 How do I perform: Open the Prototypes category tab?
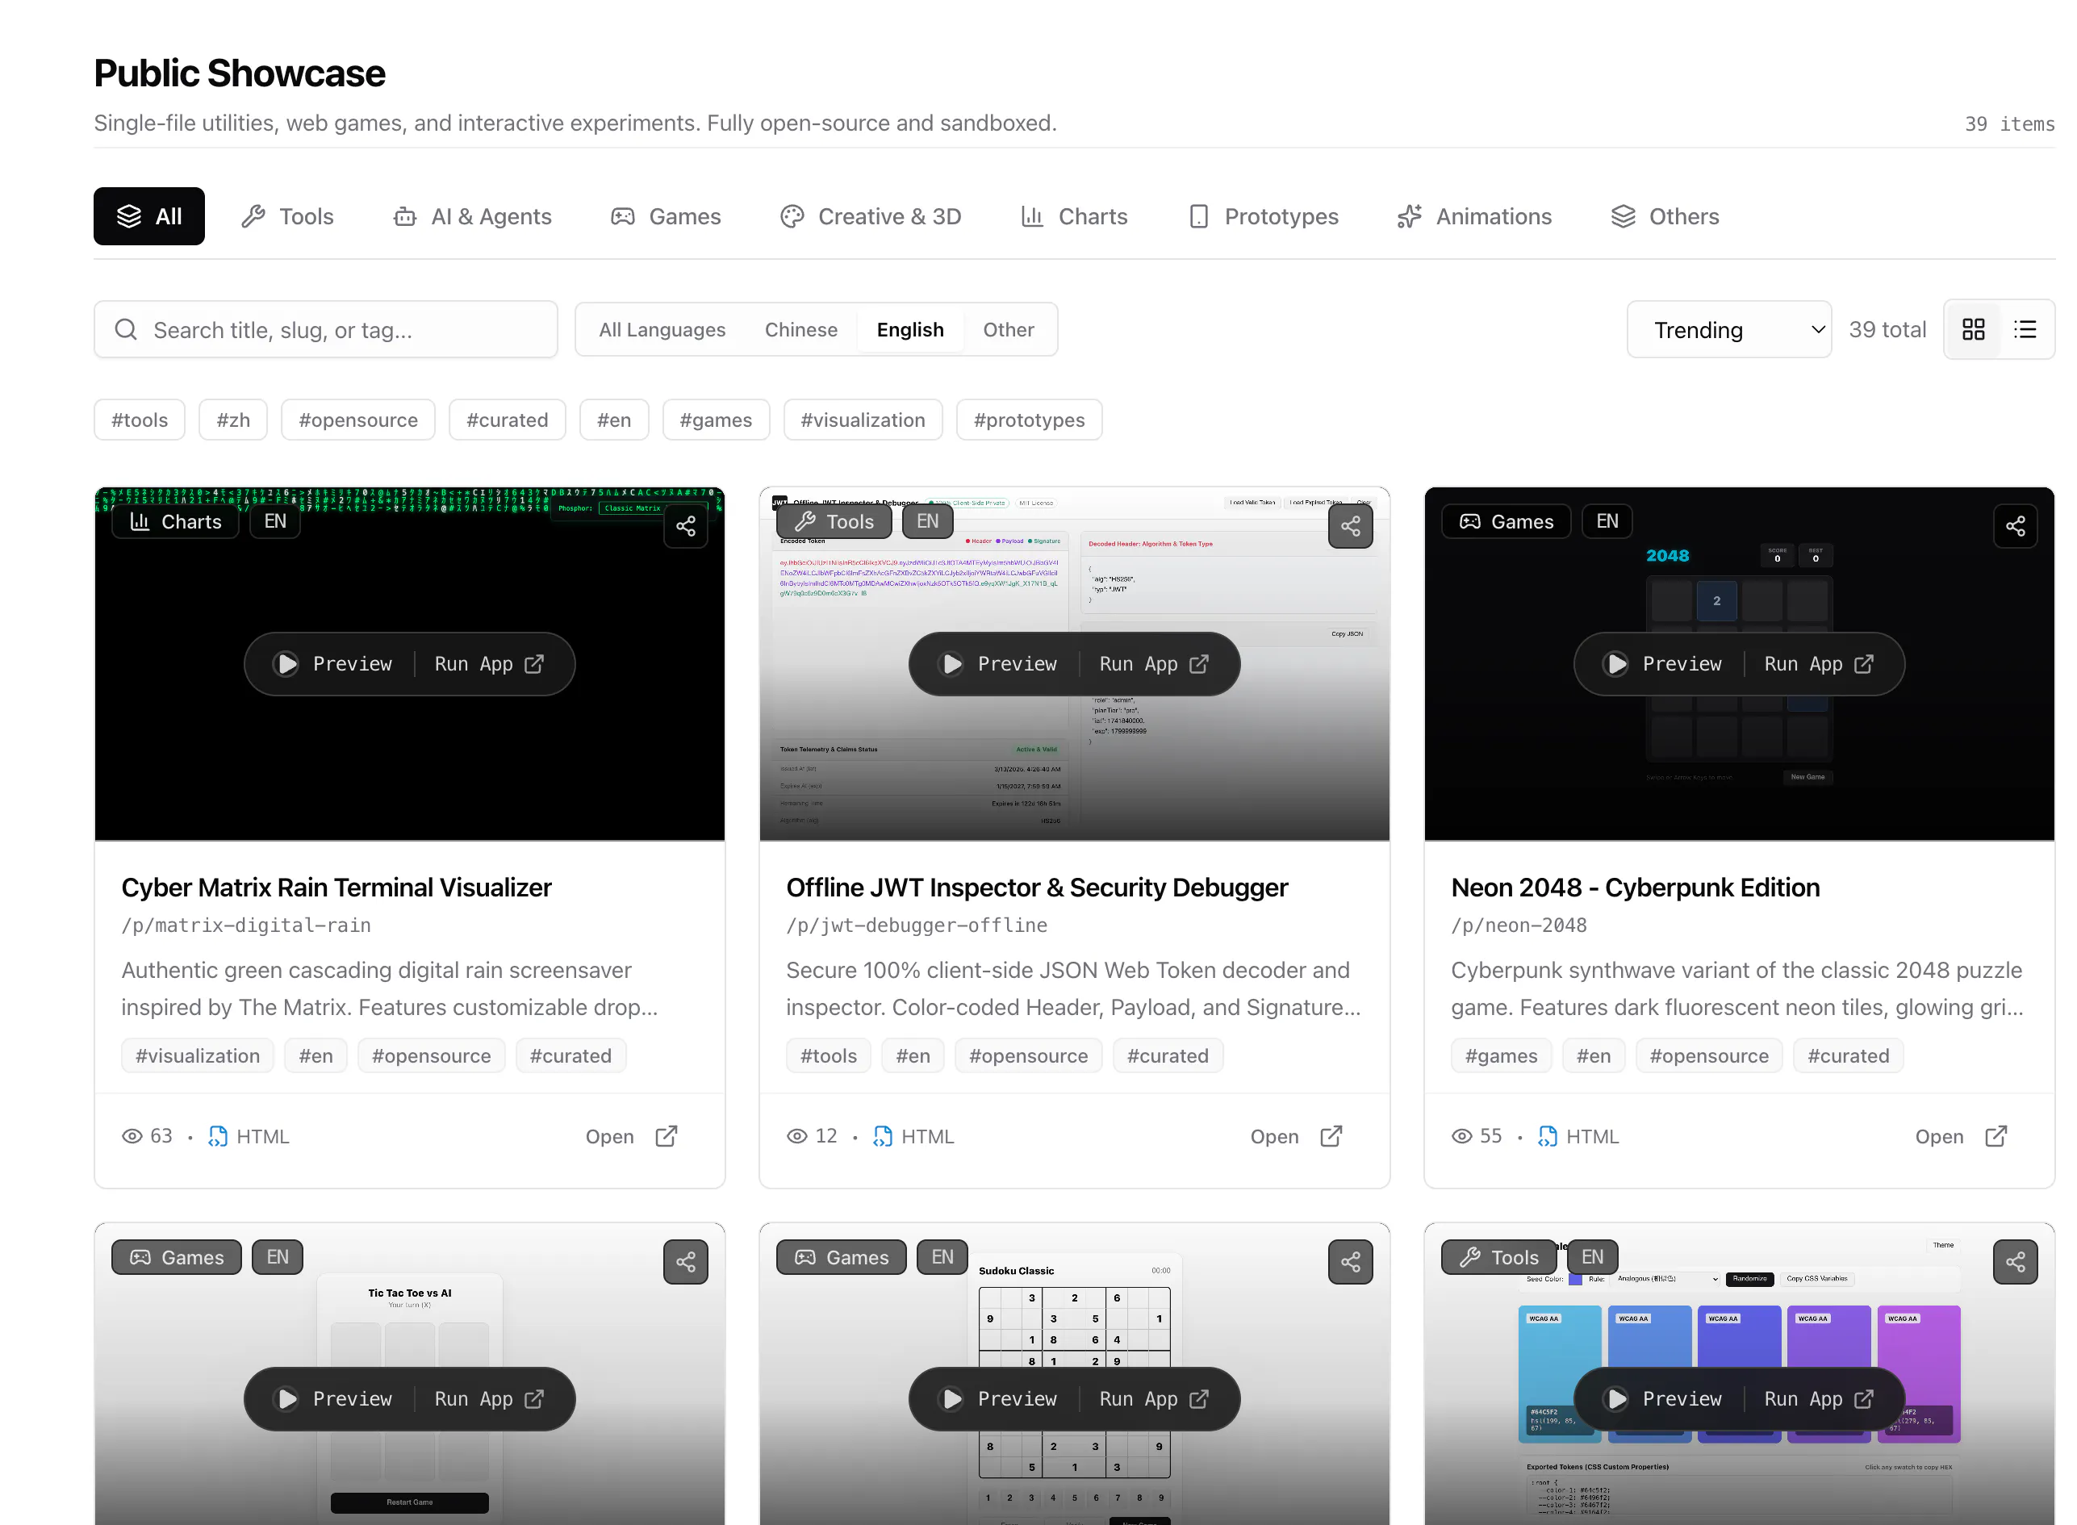(x=1262, y=216)
